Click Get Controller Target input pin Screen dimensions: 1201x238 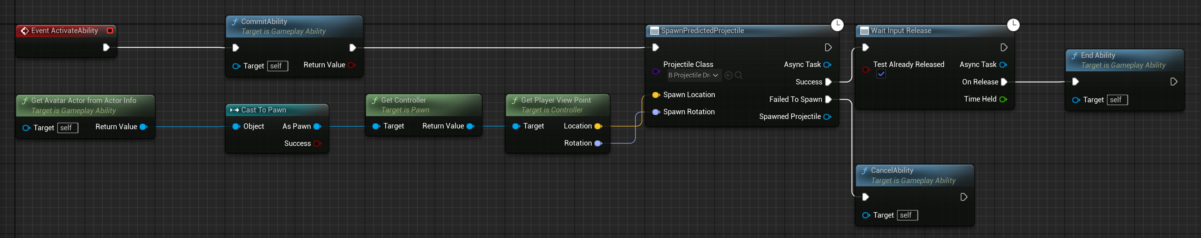pos(376,126)
